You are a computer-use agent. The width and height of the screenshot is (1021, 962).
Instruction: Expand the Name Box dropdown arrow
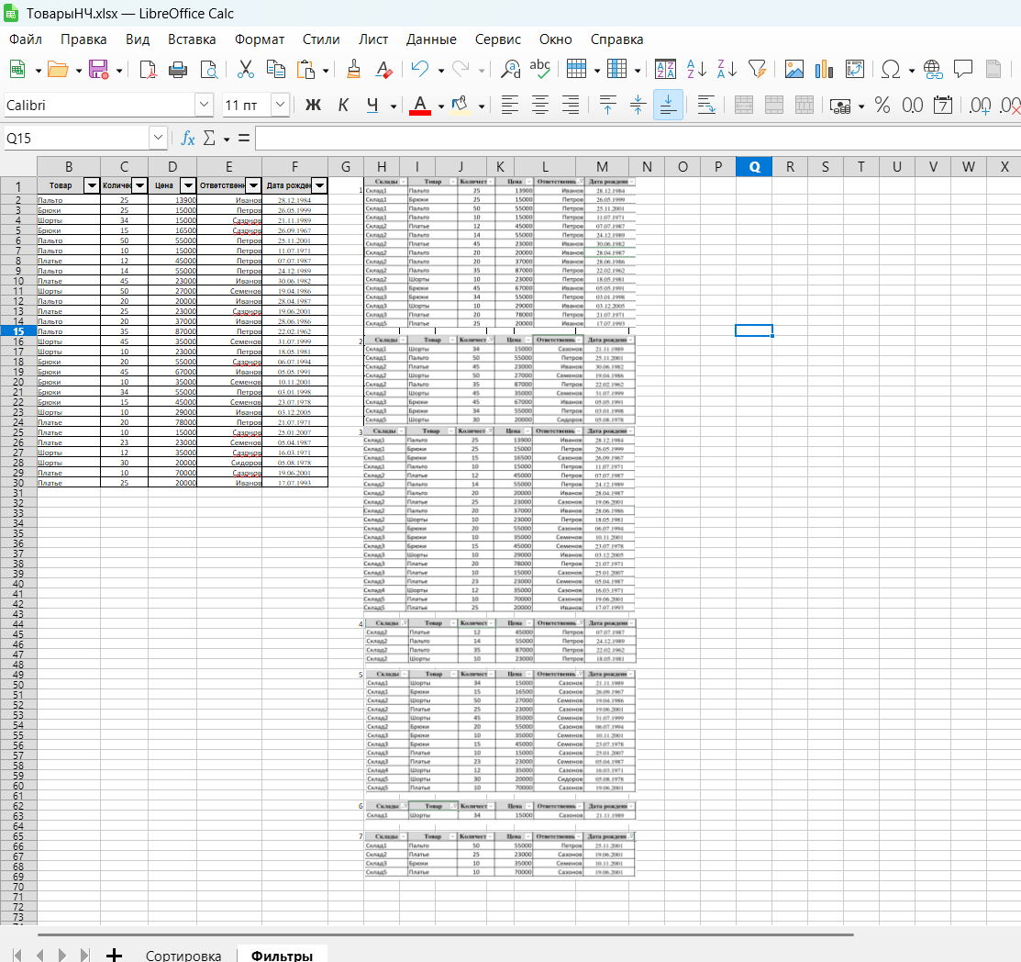[158, 139]
